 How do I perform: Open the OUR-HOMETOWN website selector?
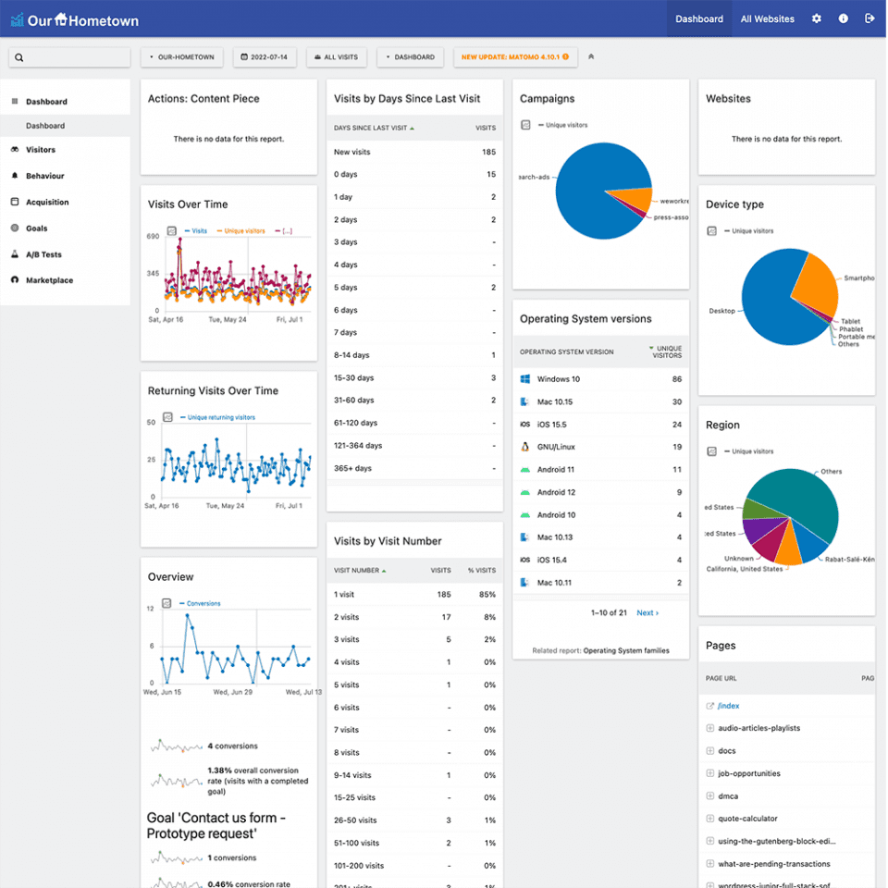182,57
